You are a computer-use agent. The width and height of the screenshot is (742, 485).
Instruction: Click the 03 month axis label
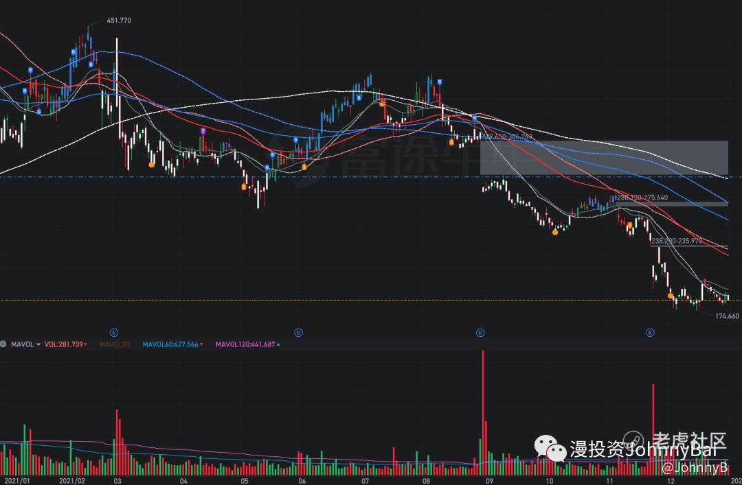[117, 481]
